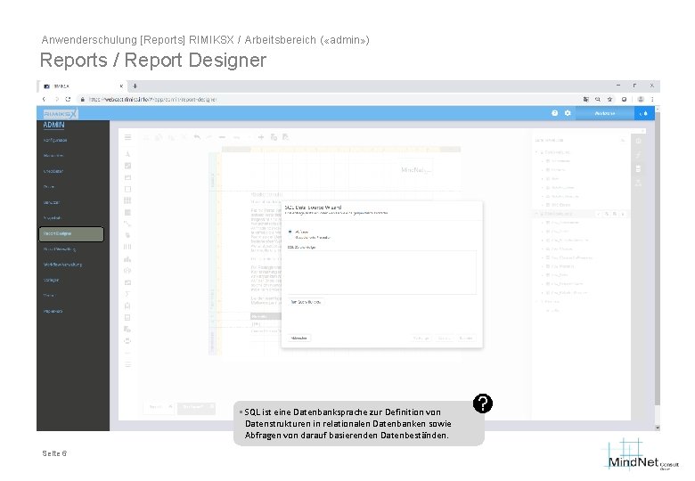Image resolution: width=695 pixels, height=481 pixels.
Task: Click the Copy icon in designer toolbar
Action: [x=159, y=137]
